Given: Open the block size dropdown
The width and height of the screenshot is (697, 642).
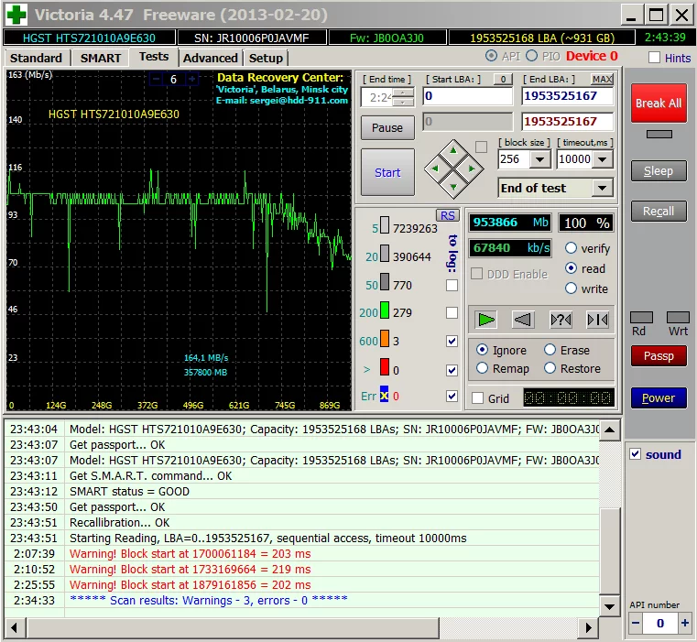Looking at the screenshot, I should pyautogui.click(x=539, y=159).
